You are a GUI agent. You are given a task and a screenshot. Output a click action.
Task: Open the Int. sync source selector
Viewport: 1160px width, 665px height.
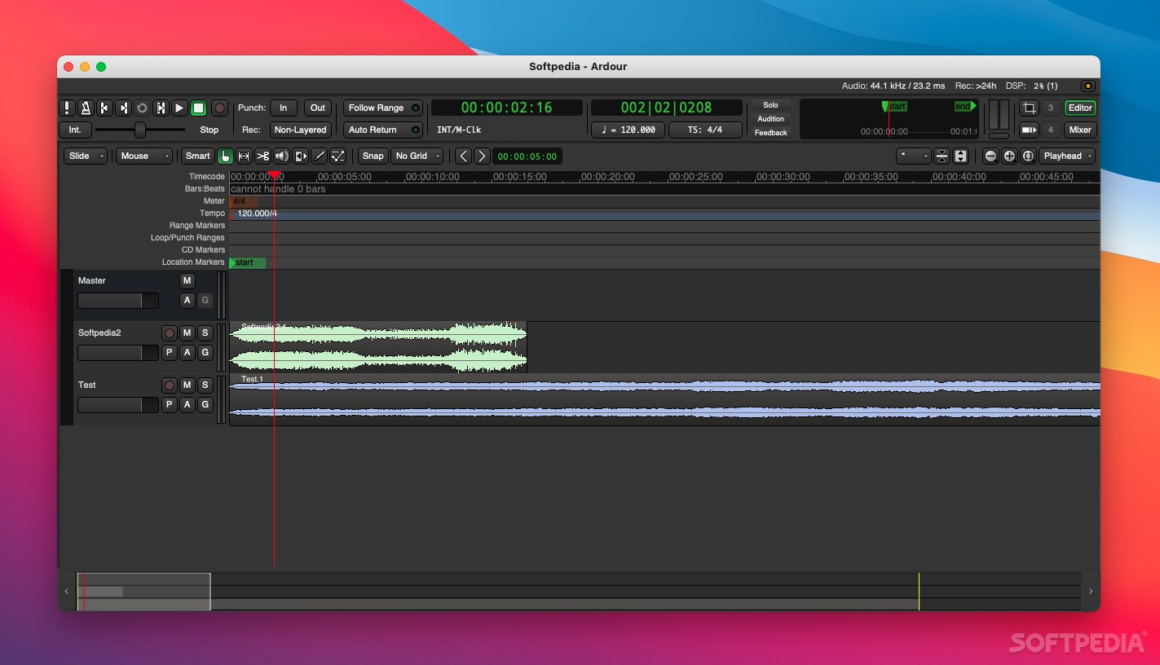[74, 130]
